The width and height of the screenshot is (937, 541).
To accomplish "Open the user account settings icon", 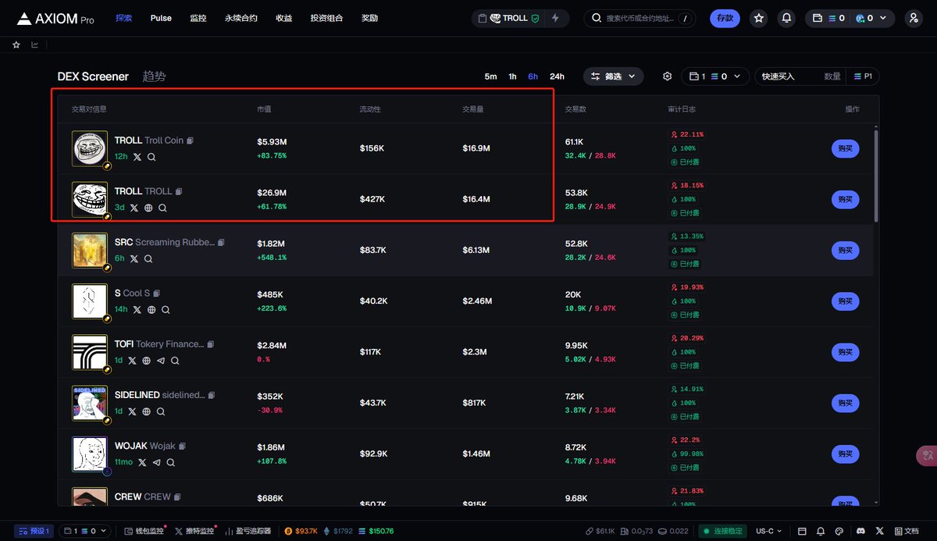I will click(x=913, y=18).
